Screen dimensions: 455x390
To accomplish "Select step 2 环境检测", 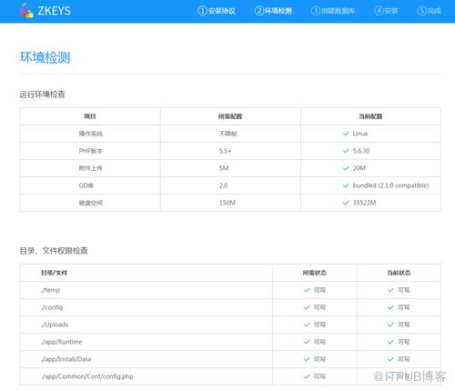I will click(x=273, y=11).
